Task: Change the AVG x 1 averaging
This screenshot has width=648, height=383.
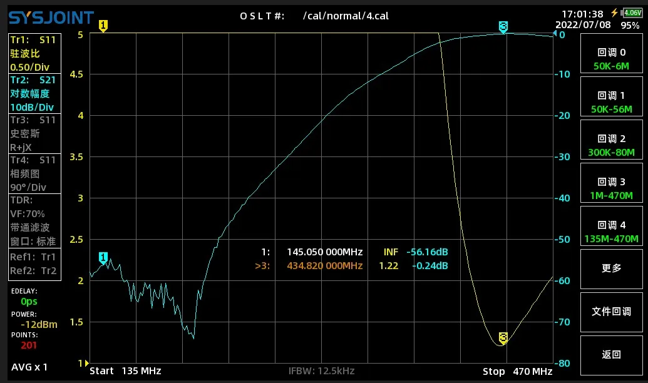Action: [29, 367]
